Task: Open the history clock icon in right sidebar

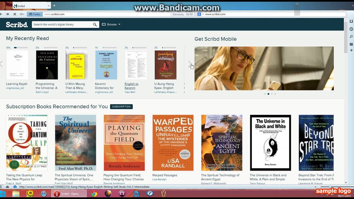Action: point(351,29)
